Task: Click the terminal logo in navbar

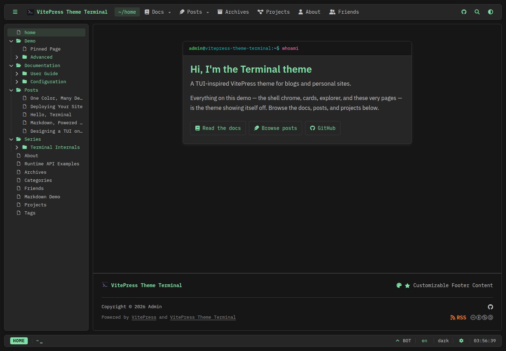Action: click(x=31, y=12)
